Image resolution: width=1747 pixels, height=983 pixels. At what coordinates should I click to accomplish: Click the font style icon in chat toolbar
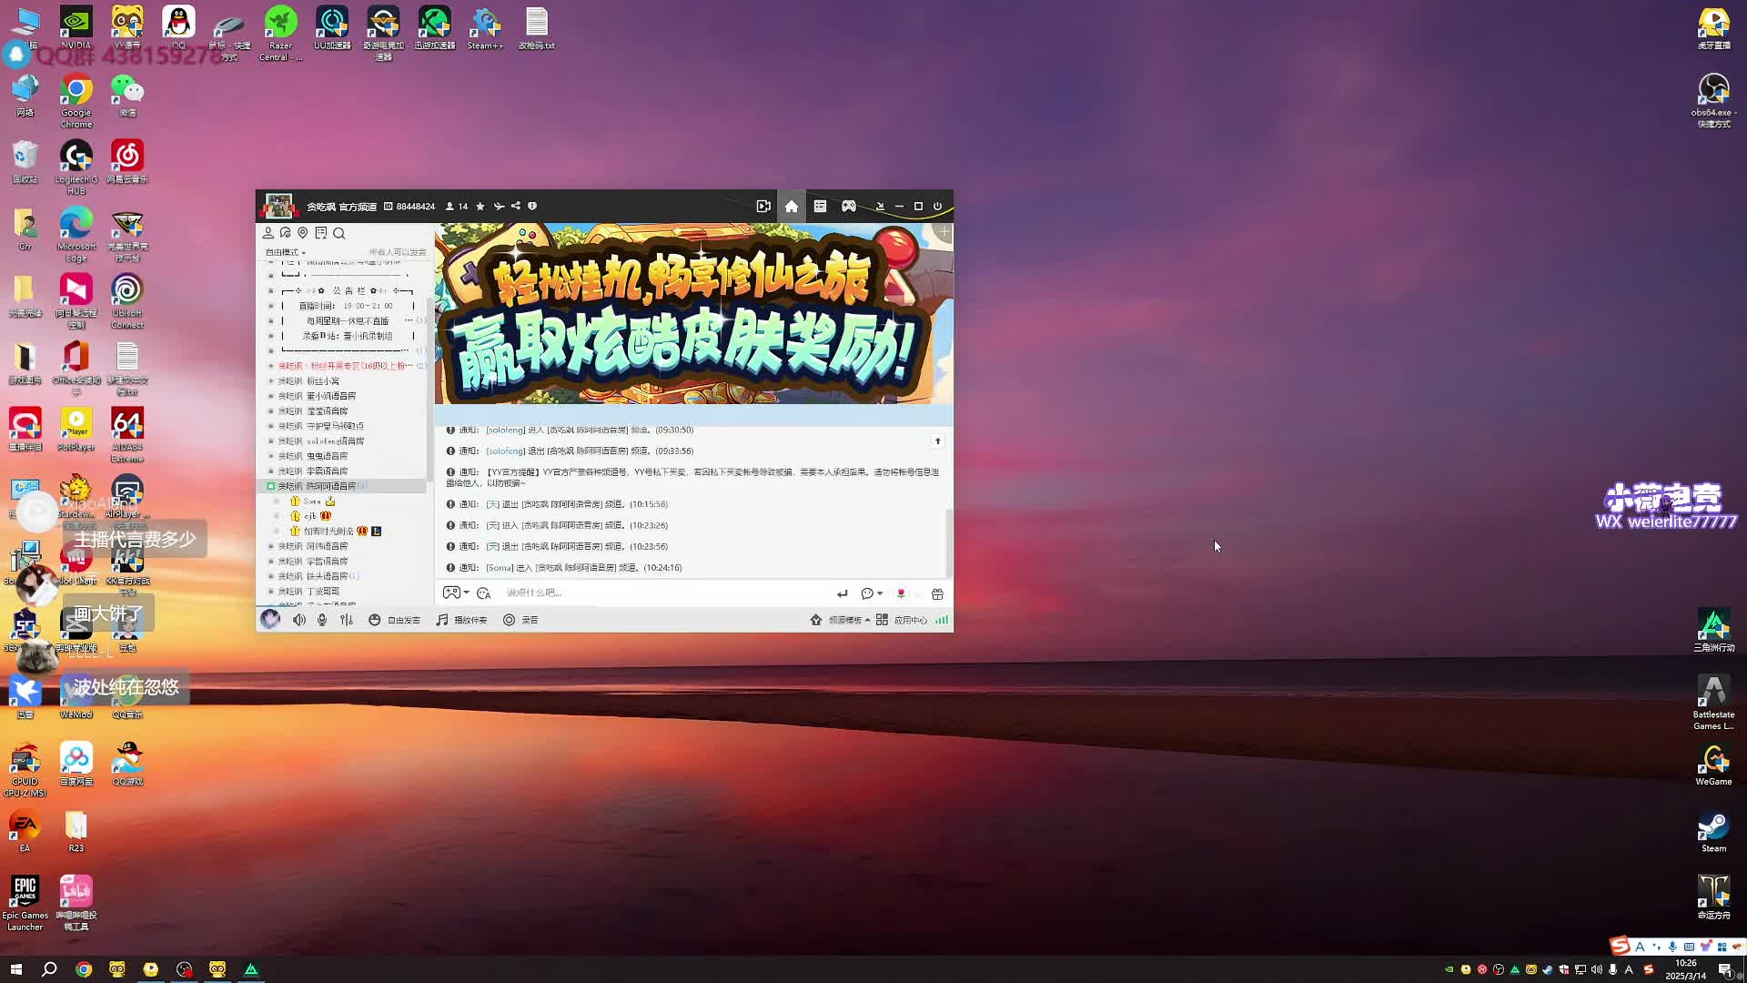[x=484, y=593]
